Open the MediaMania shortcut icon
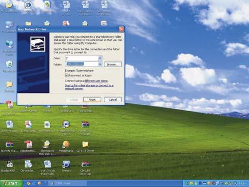Screen dimensions: 249x187 tap(66, 144)
